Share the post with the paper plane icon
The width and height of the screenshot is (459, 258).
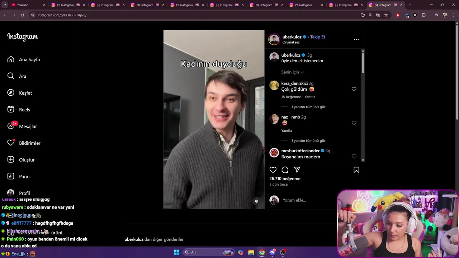click(x=297, y=170)
